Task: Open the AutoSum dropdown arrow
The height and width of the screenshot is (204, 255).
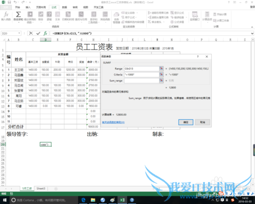Action: point(18,22)
